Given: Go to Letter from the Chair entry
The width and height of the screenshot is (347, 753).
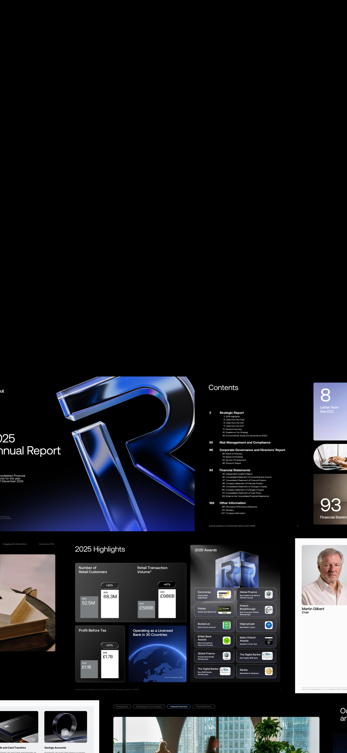Looking at the screenshot, I should pyautogui.click(x=235, y=420).
